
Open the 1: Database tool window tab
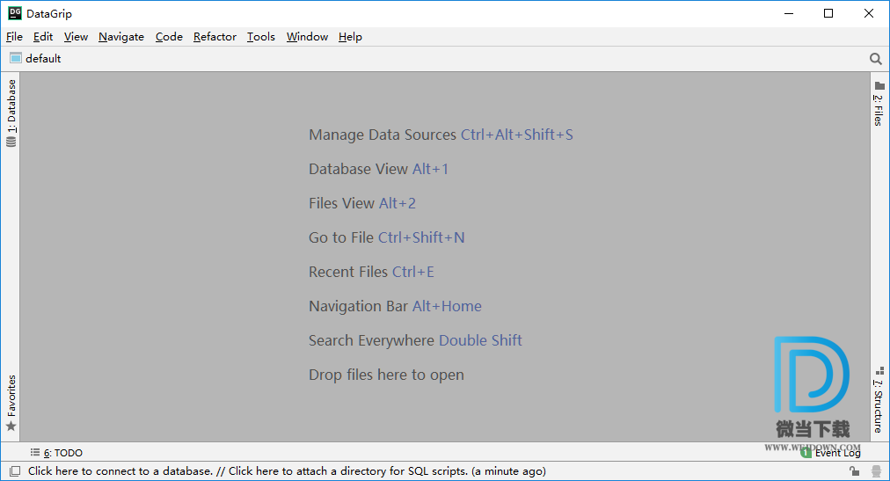11,106
